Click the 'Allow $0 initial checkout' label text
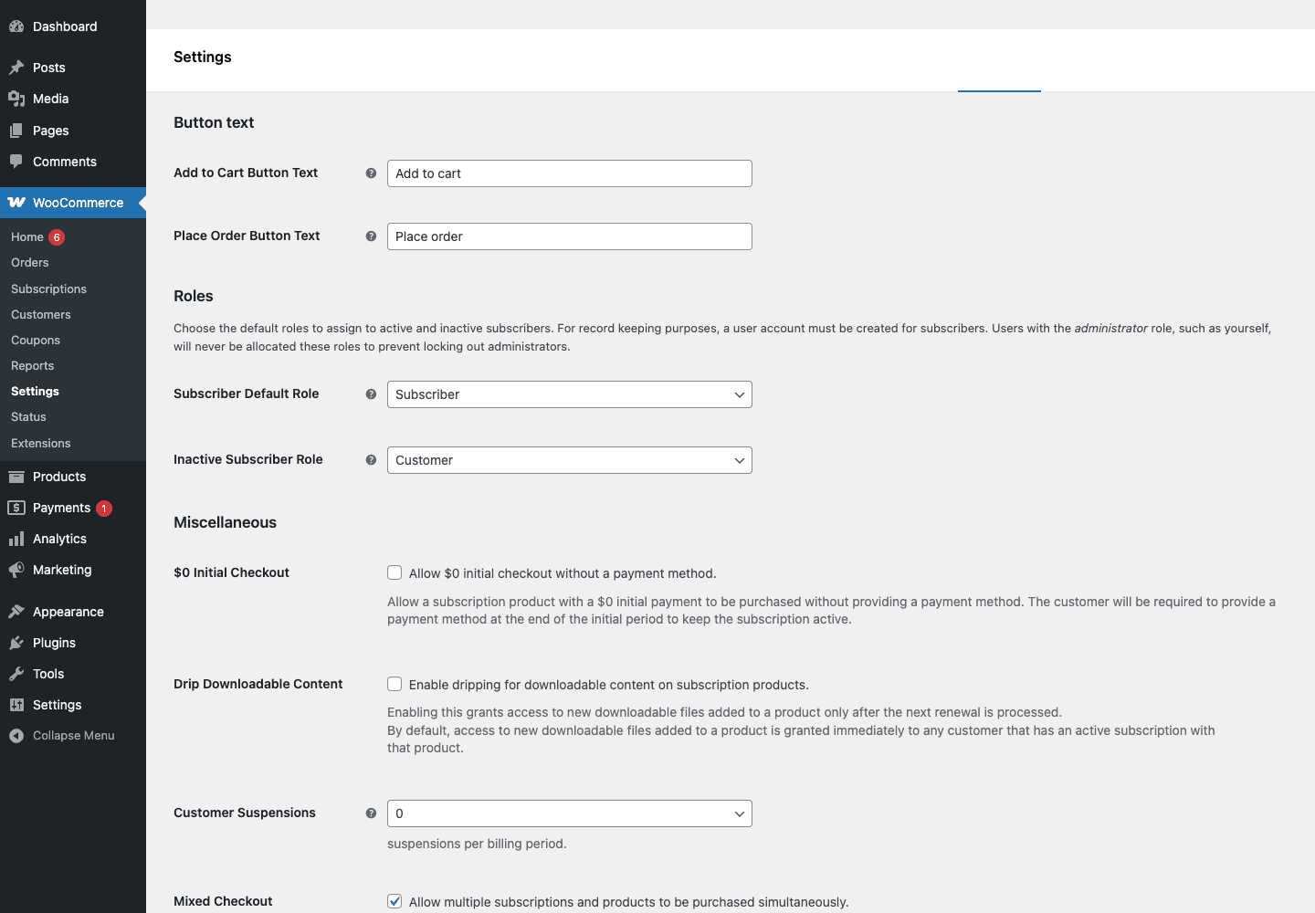This screenshot has height=913, width=1315. tap(563, 573)
